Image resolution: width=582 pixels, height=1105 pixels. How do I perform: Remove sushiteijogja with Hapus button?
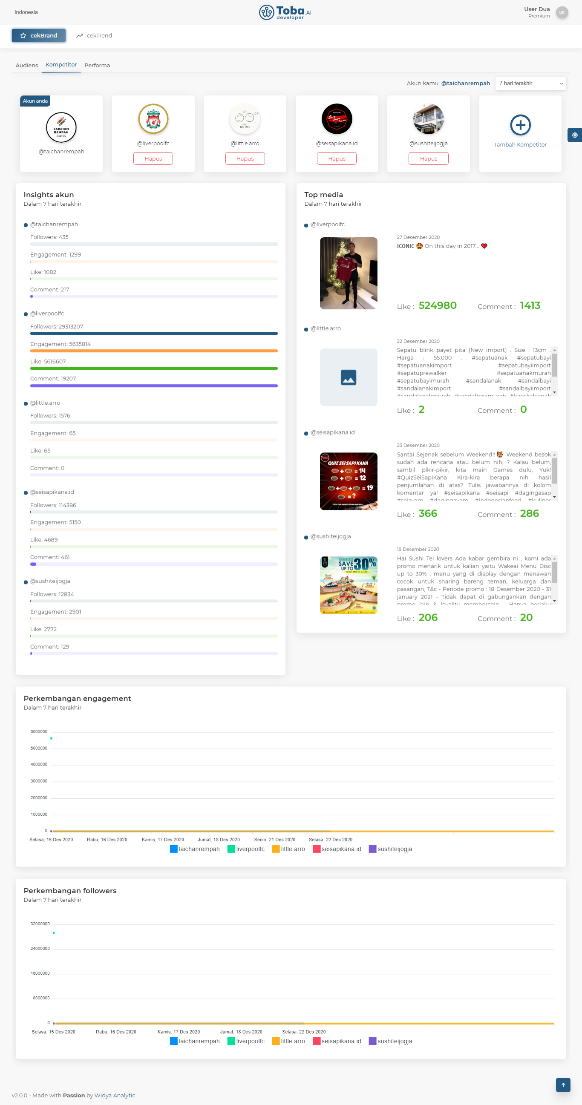coord(429,158)
